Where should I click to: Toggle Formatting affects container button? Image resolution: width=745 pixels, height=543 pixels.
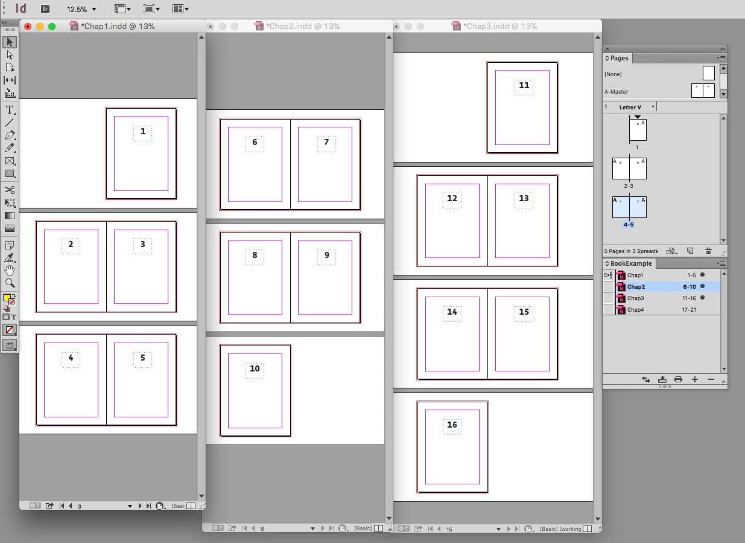pos(6,317)
